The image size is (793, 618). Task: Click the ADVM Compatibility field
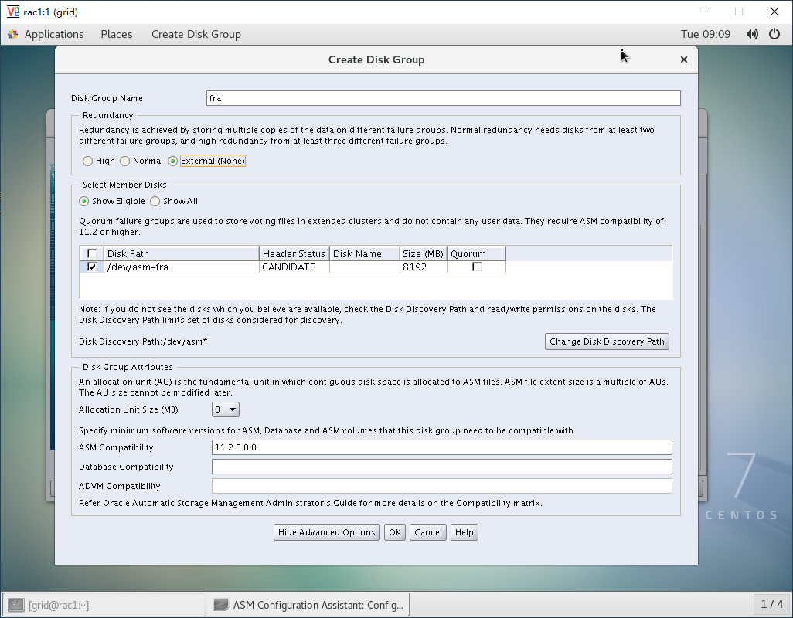point(442,486)
